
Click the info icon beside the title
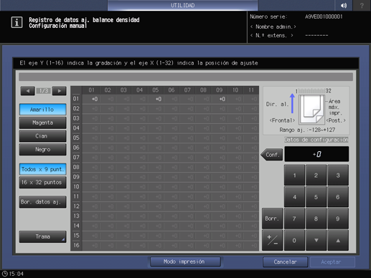point(17,22)
